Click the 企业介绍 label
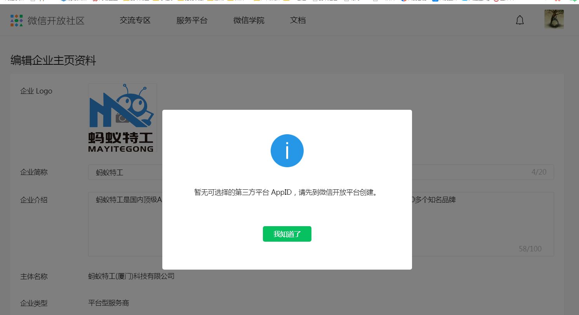The height and width of the screenshot is (315, 579). pyautogui.click(x=34, y=200)
